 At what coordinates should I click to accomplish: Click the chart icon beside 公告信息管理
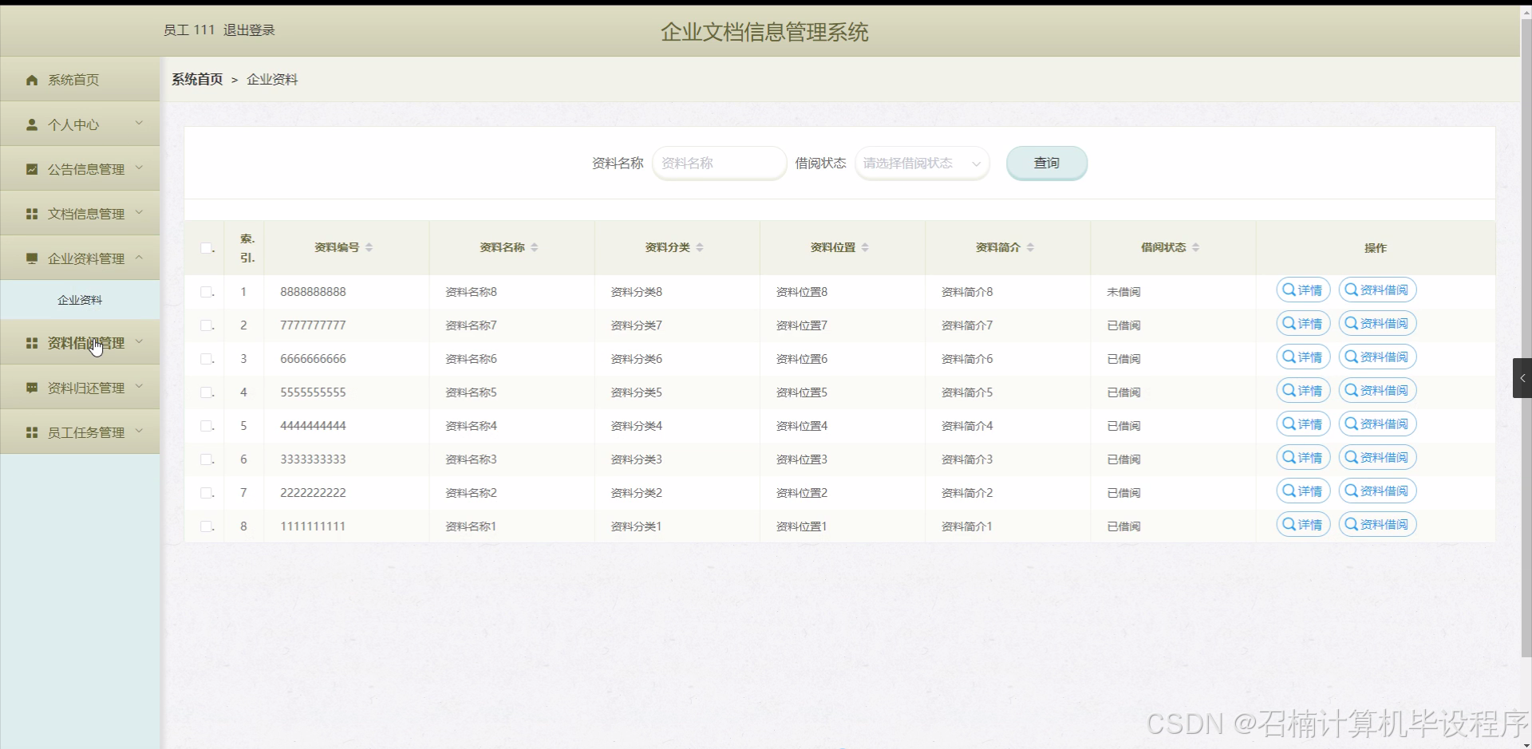click(x=32, y=169)
